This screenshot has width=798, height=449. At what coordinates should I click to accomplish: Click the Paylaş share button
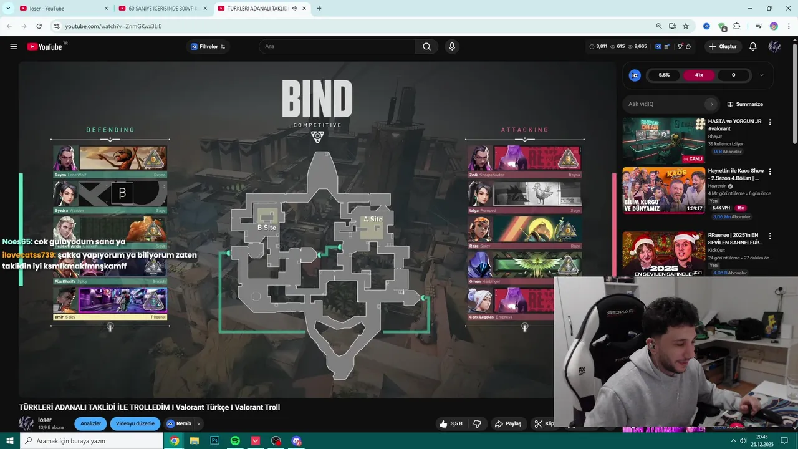click(x=508, y=424)
